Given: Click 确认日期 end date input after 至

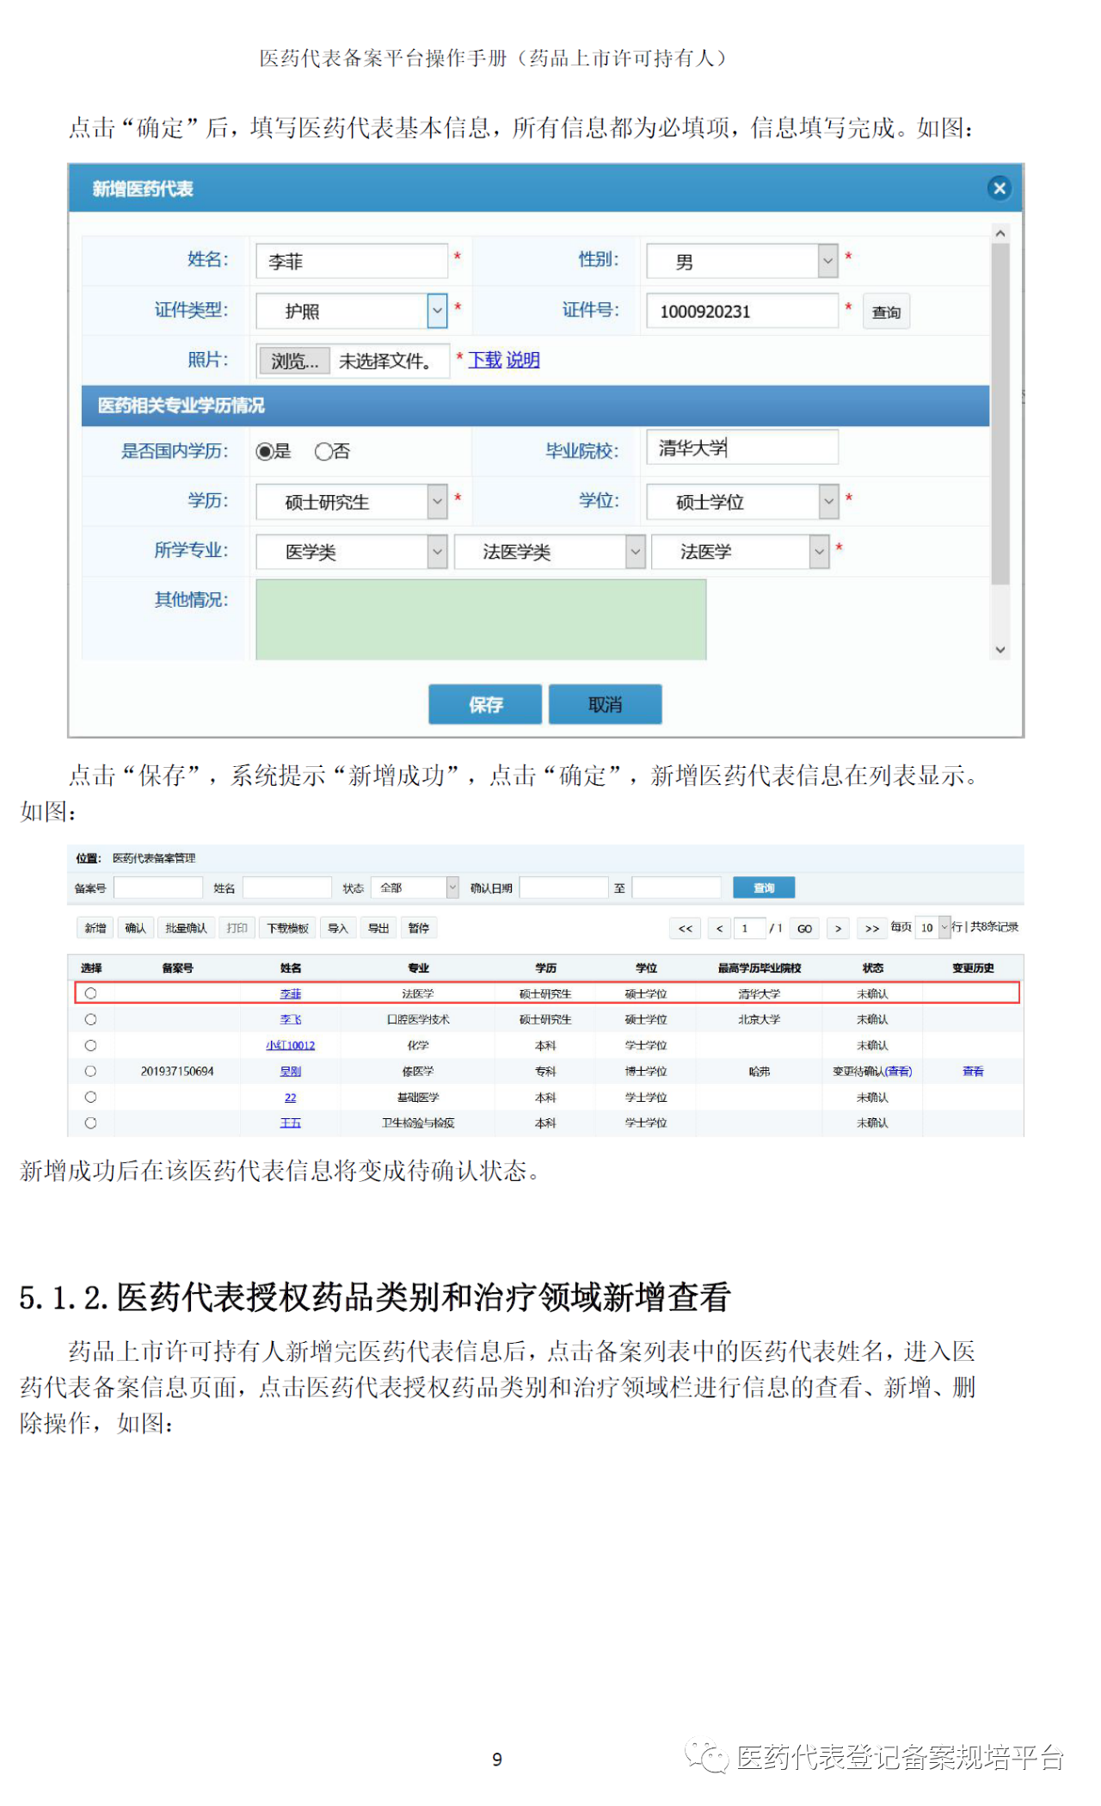Looking at the screenshot, I should (676, 888).
